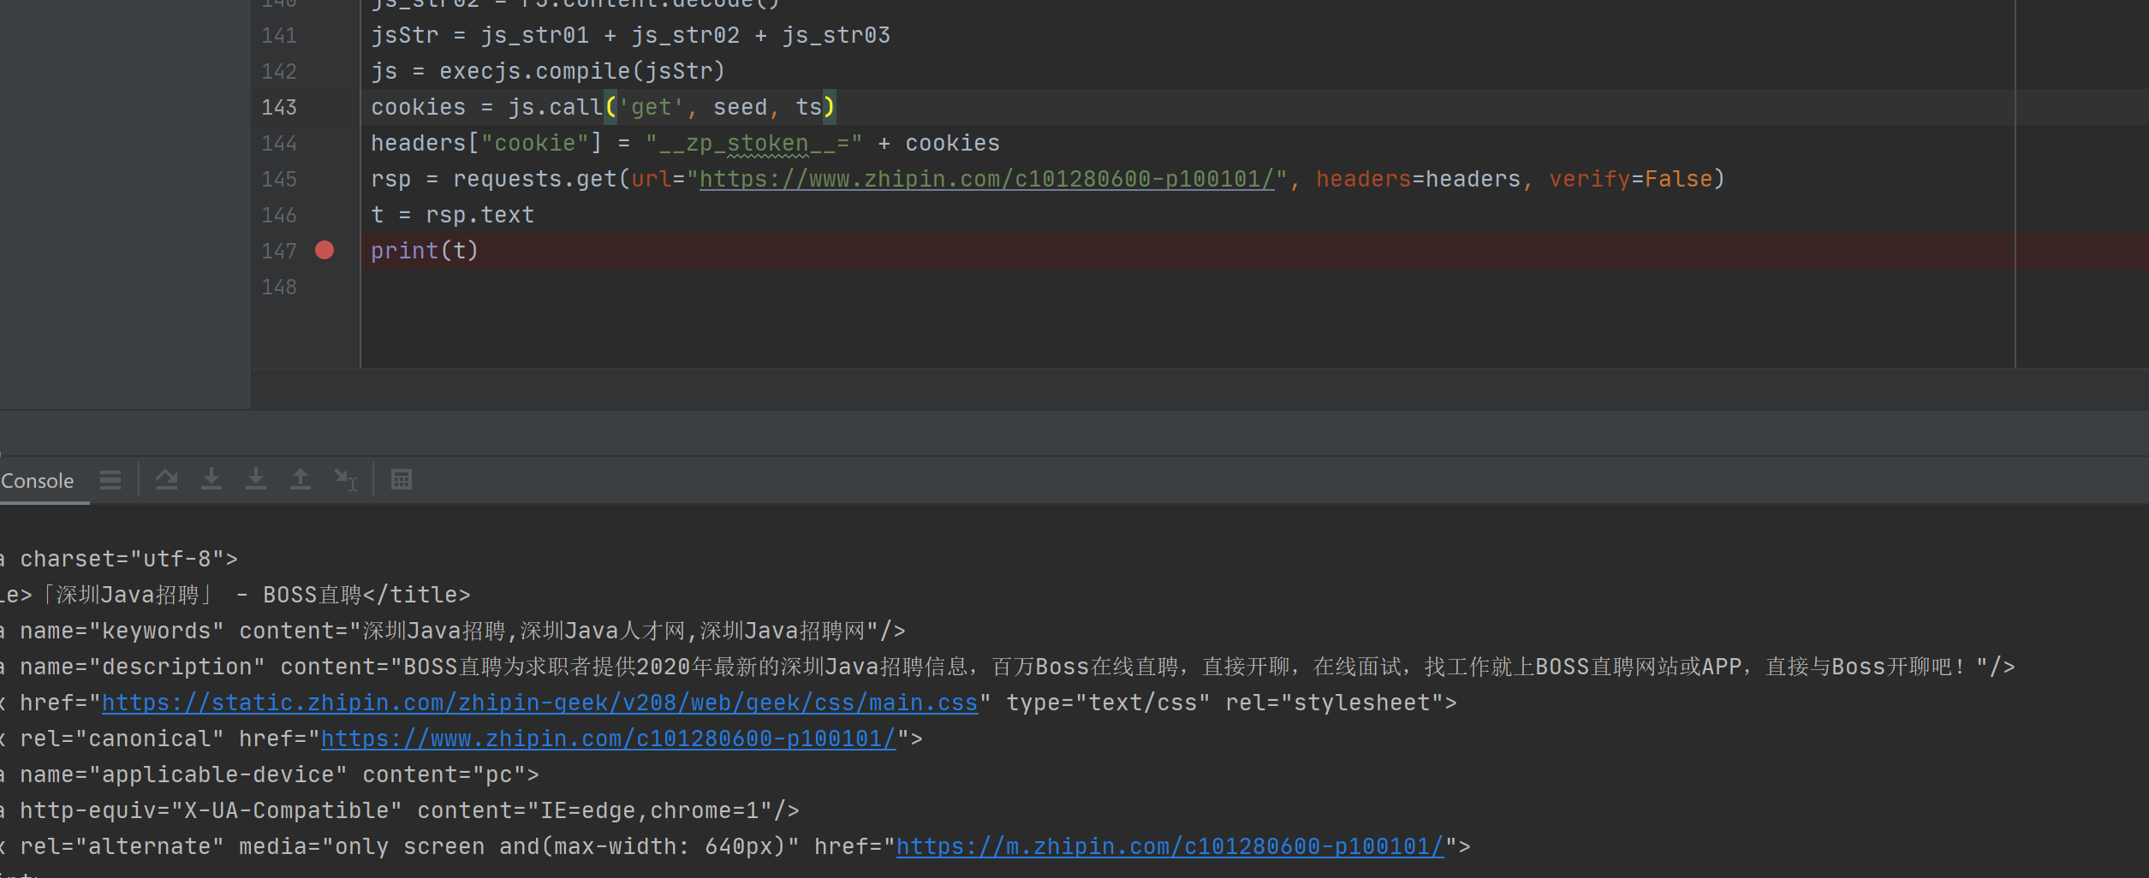The image size is (2149, 878).
Task: Click the Step Into My Code icon
Action: 256,479
